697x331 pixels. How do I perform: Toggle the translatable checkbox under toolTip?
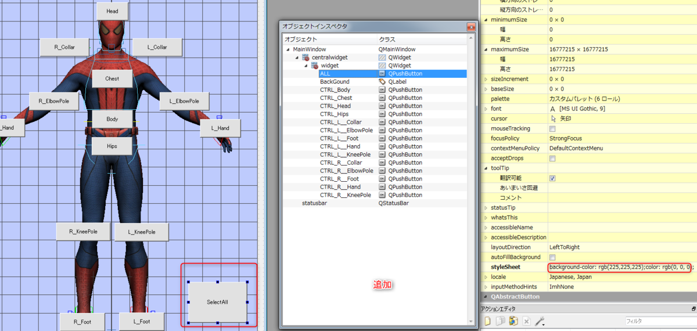click(552, 178)
